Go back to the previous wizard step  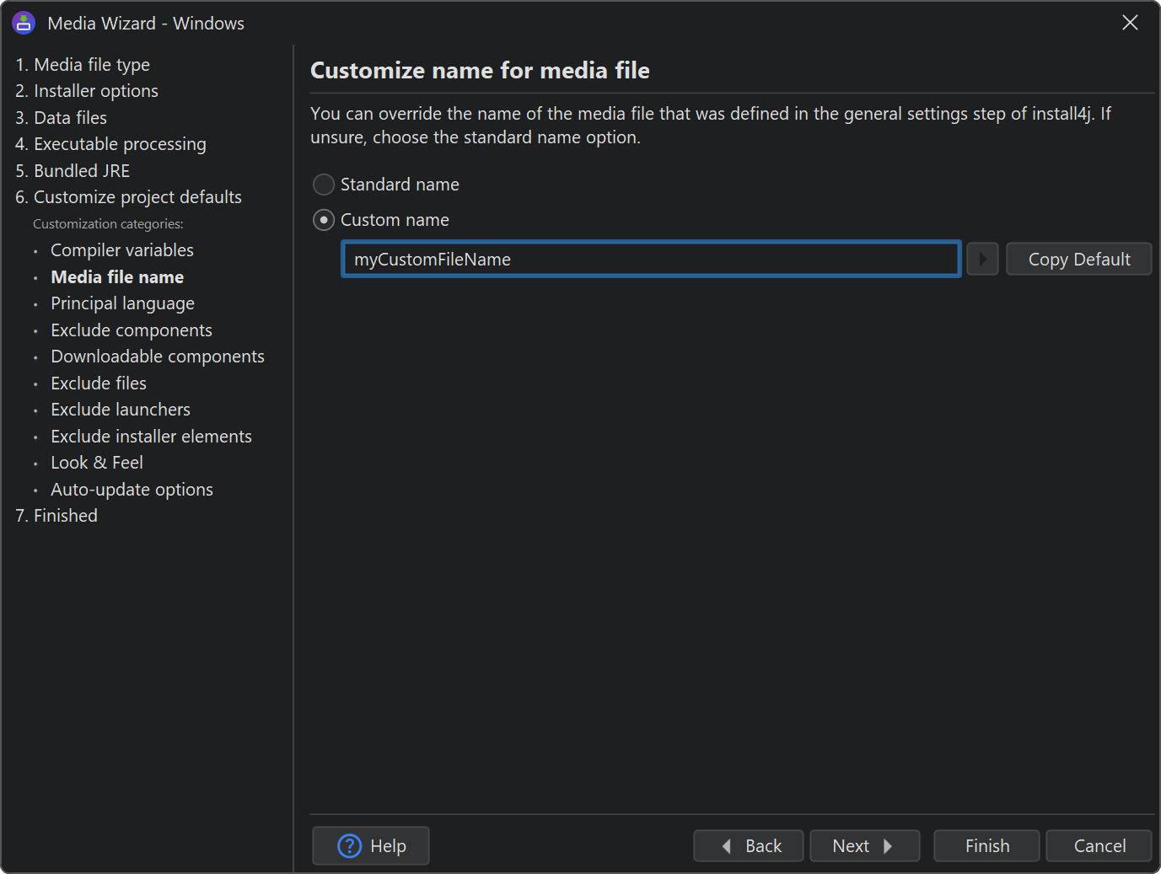748,845
